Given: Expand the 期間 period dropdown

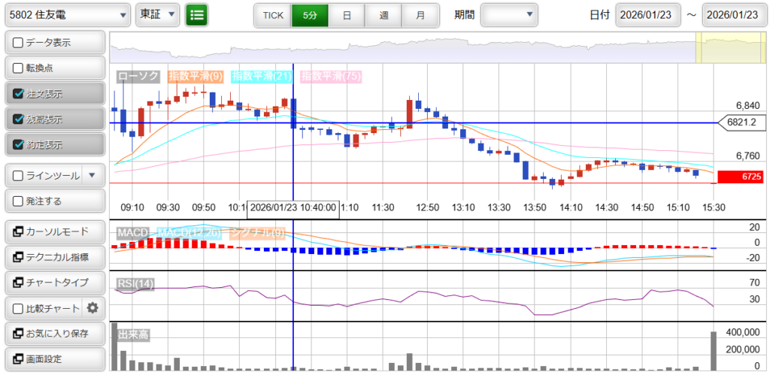Looking at the screenshot, I should [x=509, y=14].
